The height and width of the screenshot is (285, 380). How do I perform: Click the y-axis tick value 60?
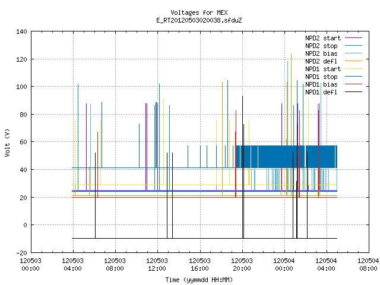click(23, 142)
